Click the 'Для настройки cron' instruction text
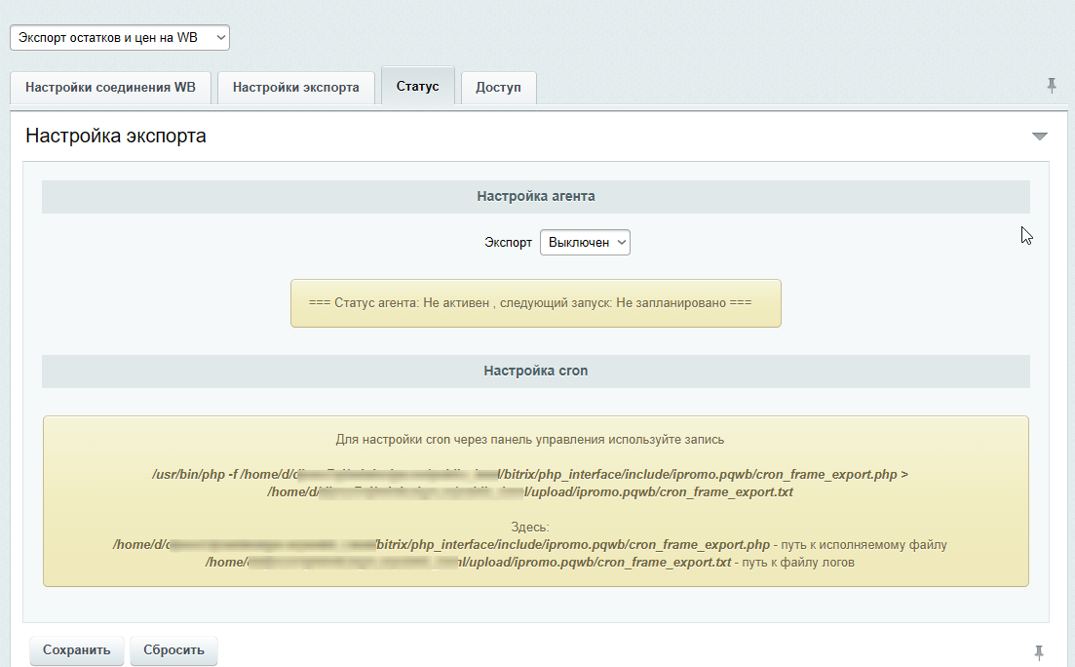Viewport: 1075px width, 667px height. [530, 440]
